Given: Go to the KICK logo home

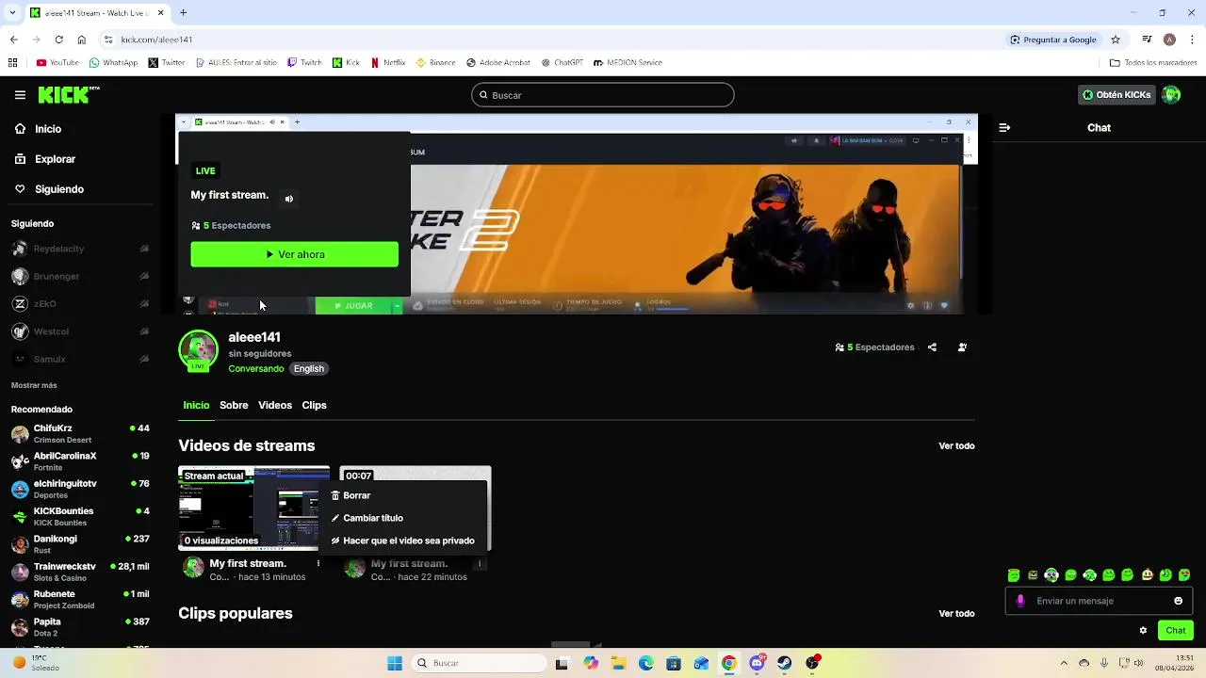Looking at the screenshot, I should tap(68, 94).
